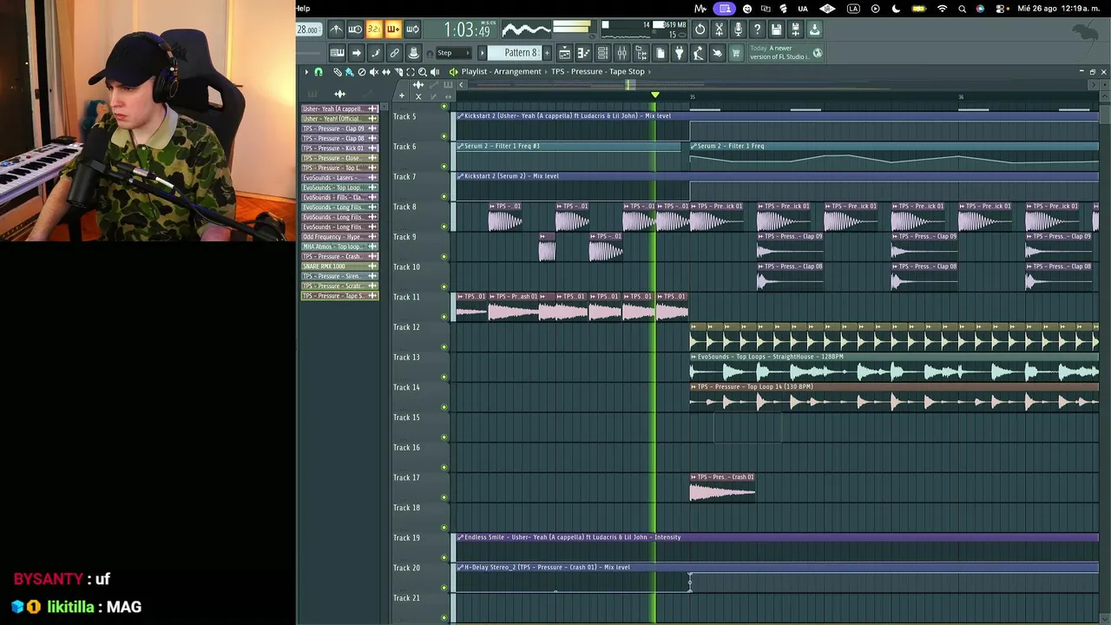Expand pattern options arrow left of Pattern 8

click(483, 53)
